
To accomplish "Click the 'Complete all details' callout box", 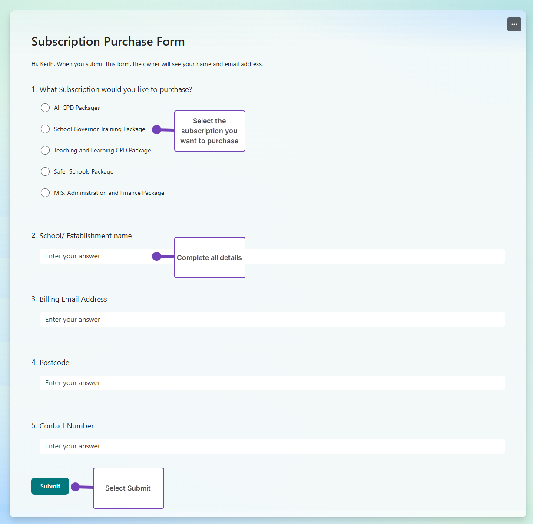I will tap(209, 257).
